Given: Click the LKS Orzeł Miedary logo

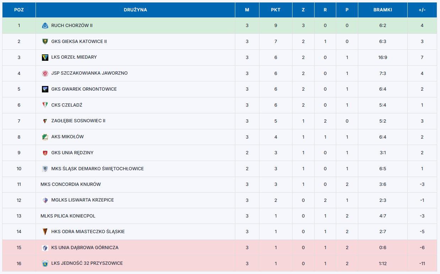Looking at the screenshot, I should (45, 57).
